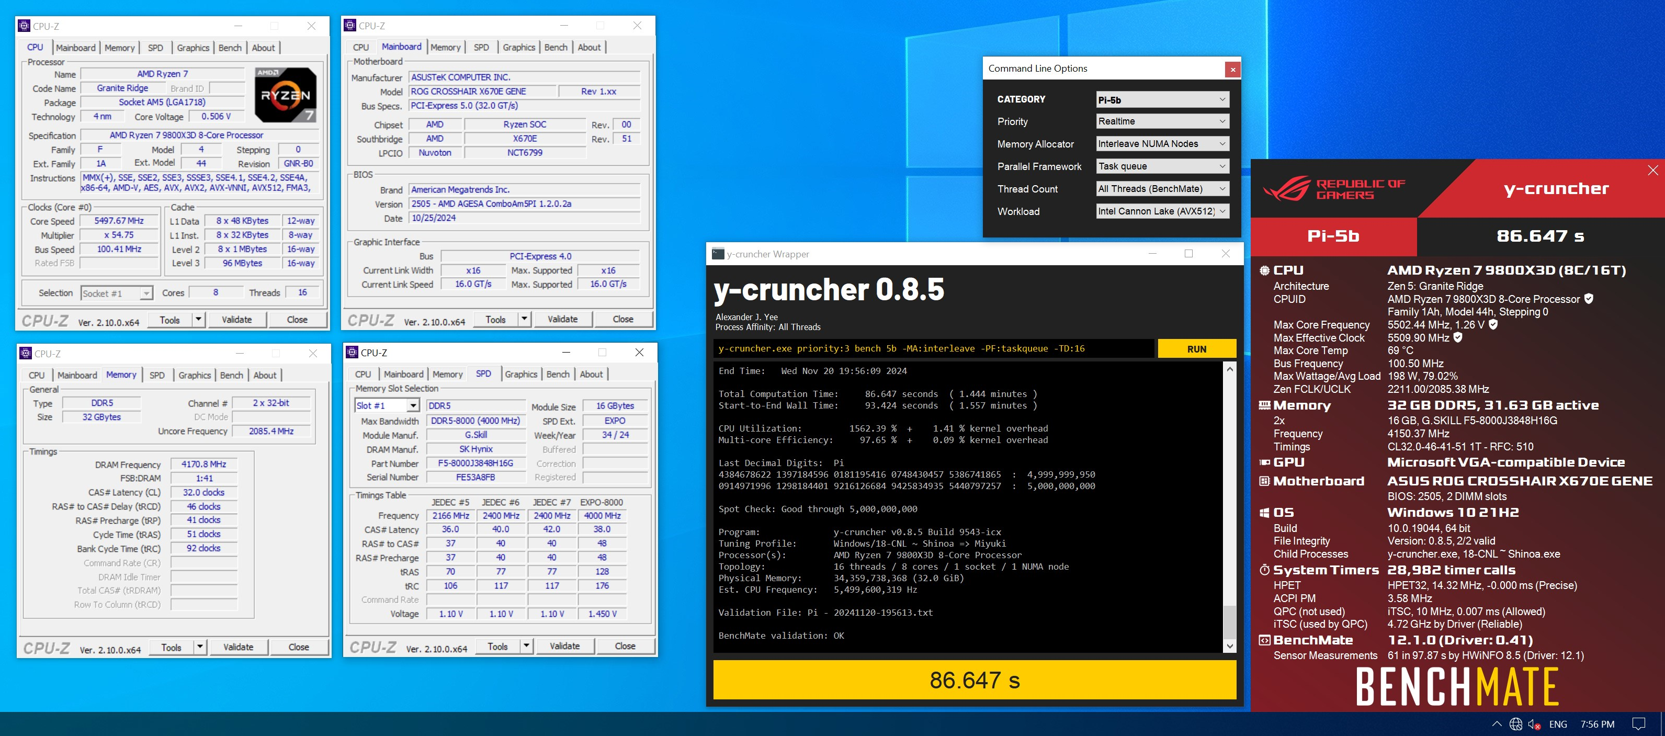Click the System Timers stopwatch icon
Screen dimensions: 1665x736
[x=1264, y=570]
